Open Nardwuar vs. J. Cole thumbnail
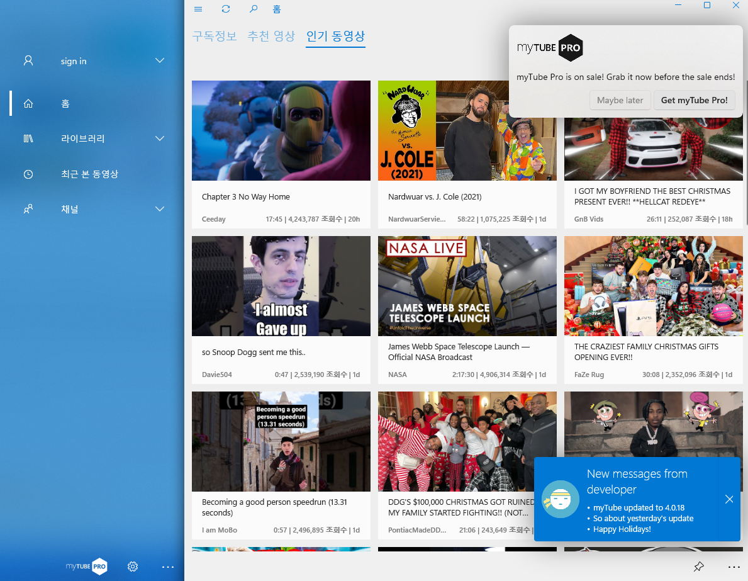The width and height of the screenshot is (748, 581). [467, 130]
